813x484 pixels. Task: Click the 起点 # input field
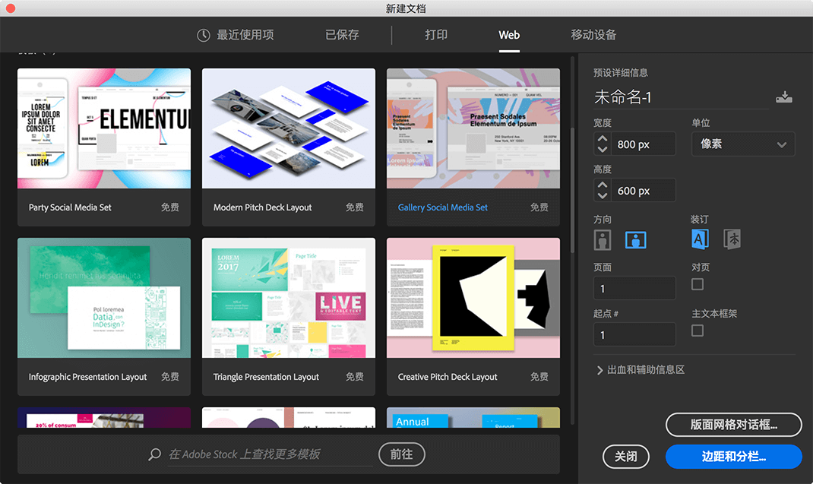[634, 334]
